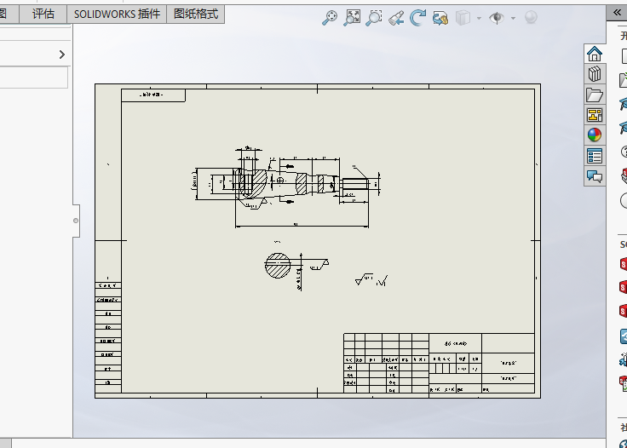Click the left panel collapse handle
Viewport: 627px width, 448px height.
[75, 221]
